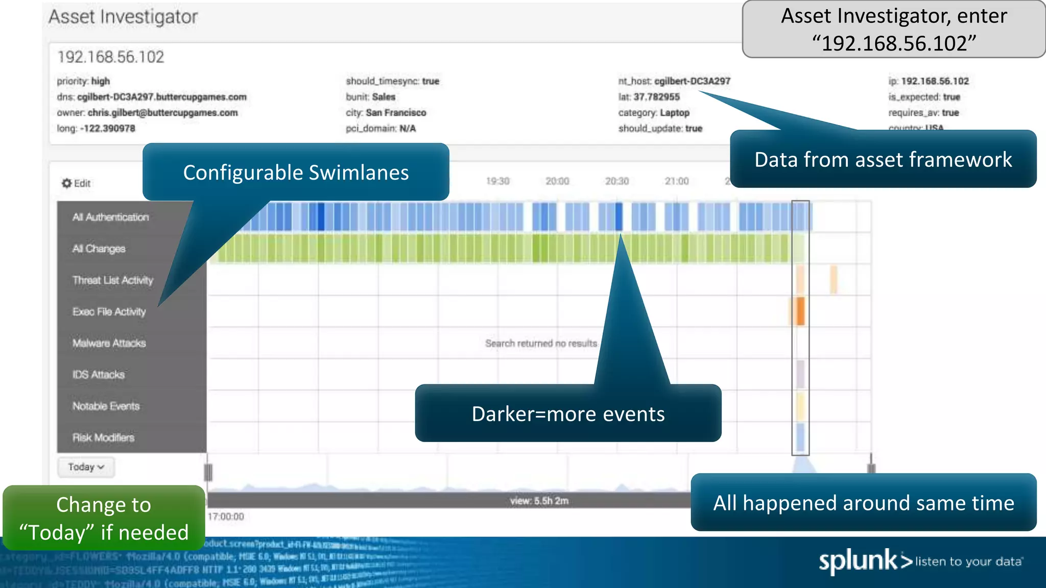Click the view 5.5h 2m range bar
1046x588 pixels.
pyautogui.click(x=539, y=501)
